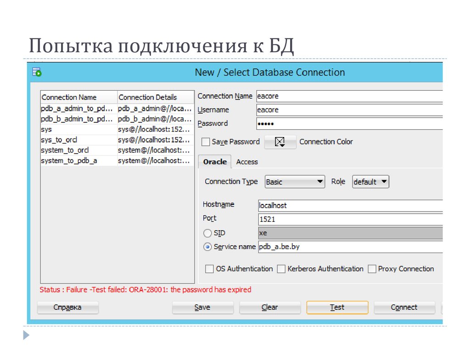Tick the Kerberos Authentication checkbox

click(281, 269)
